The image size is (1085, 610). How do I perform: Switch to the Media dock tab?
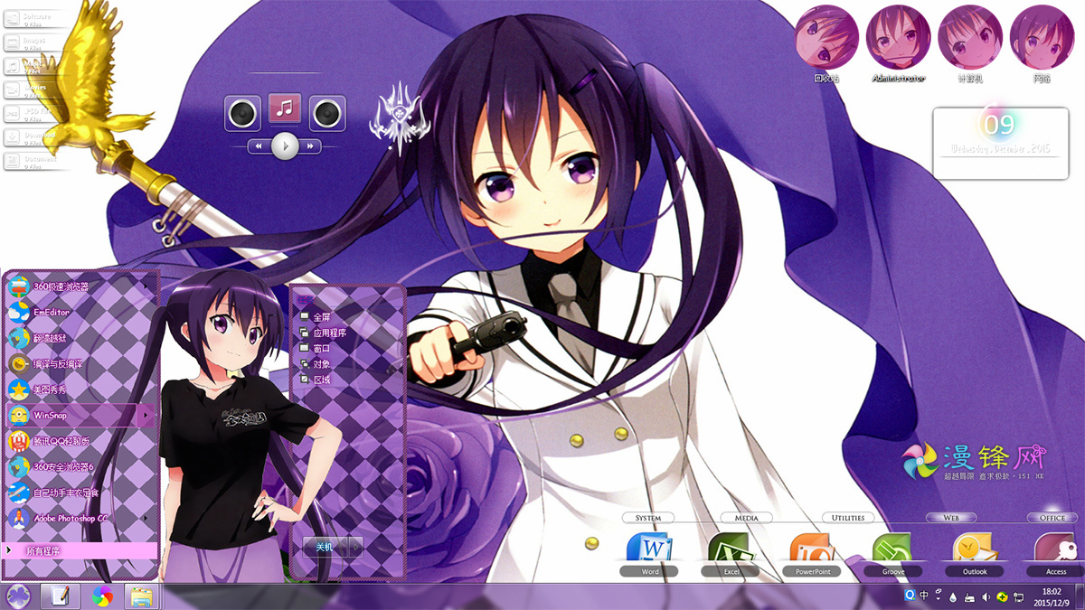click(x=747, y=518)
